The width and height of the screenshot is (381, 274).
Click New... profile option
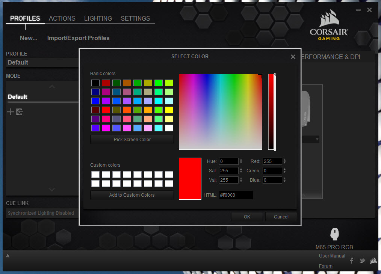pyautogui.click(x=29, y=38)
